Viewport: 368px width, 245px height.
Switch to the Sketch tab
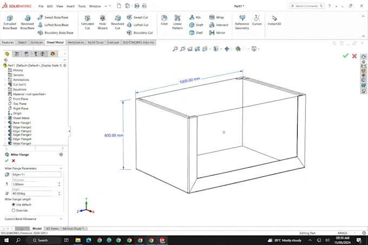(22, 42)
